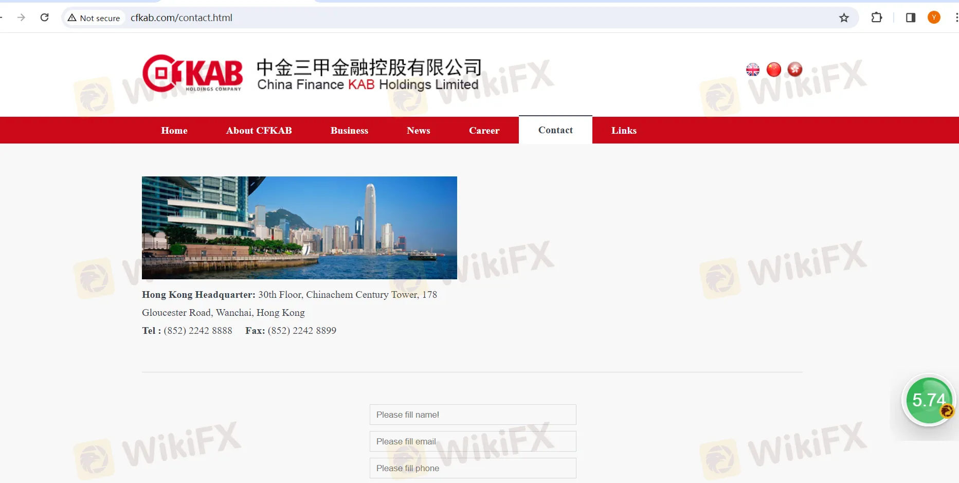Screen dimensions: 959x483
Task: Open the About CFKAB menu item
Action: (x=259, y=131)
